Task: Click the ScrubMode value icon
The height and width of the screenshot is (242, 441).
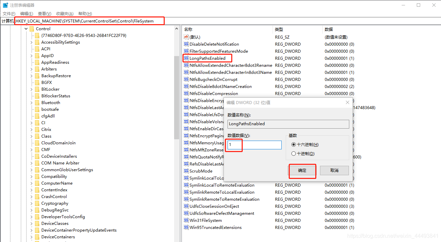Action: (x=186, y=171)
